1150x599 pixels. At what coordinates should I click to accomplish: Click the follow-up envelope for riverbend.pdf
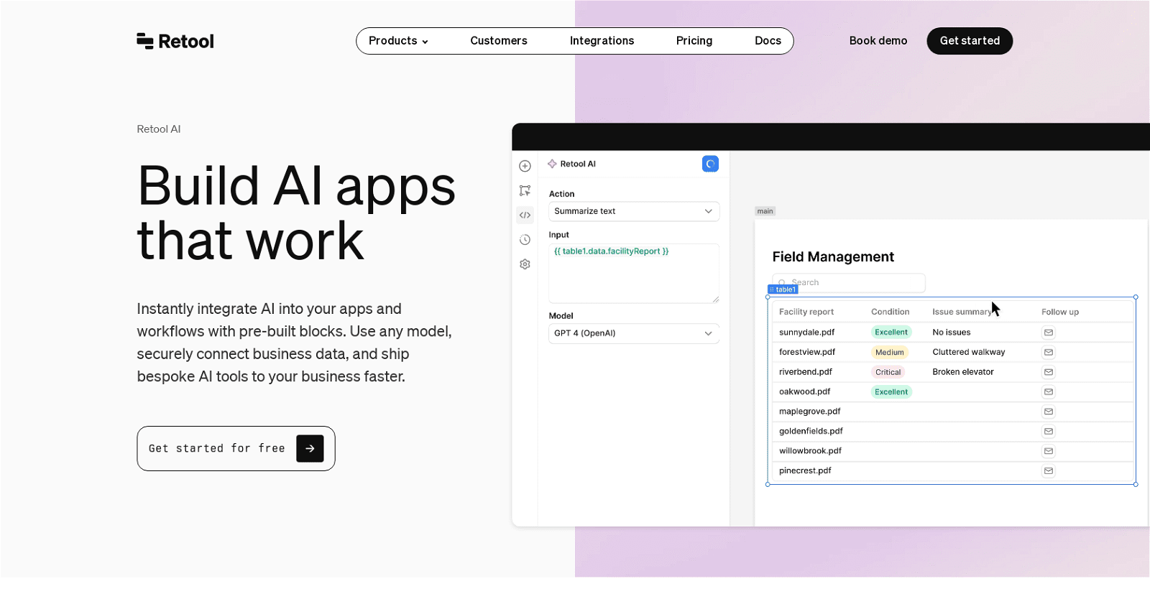pyautogui.click(x=1049, y=372)
